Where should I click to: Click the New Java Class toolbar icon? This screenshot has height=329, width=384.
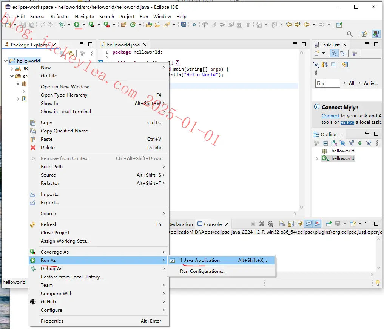pos(133,25)
